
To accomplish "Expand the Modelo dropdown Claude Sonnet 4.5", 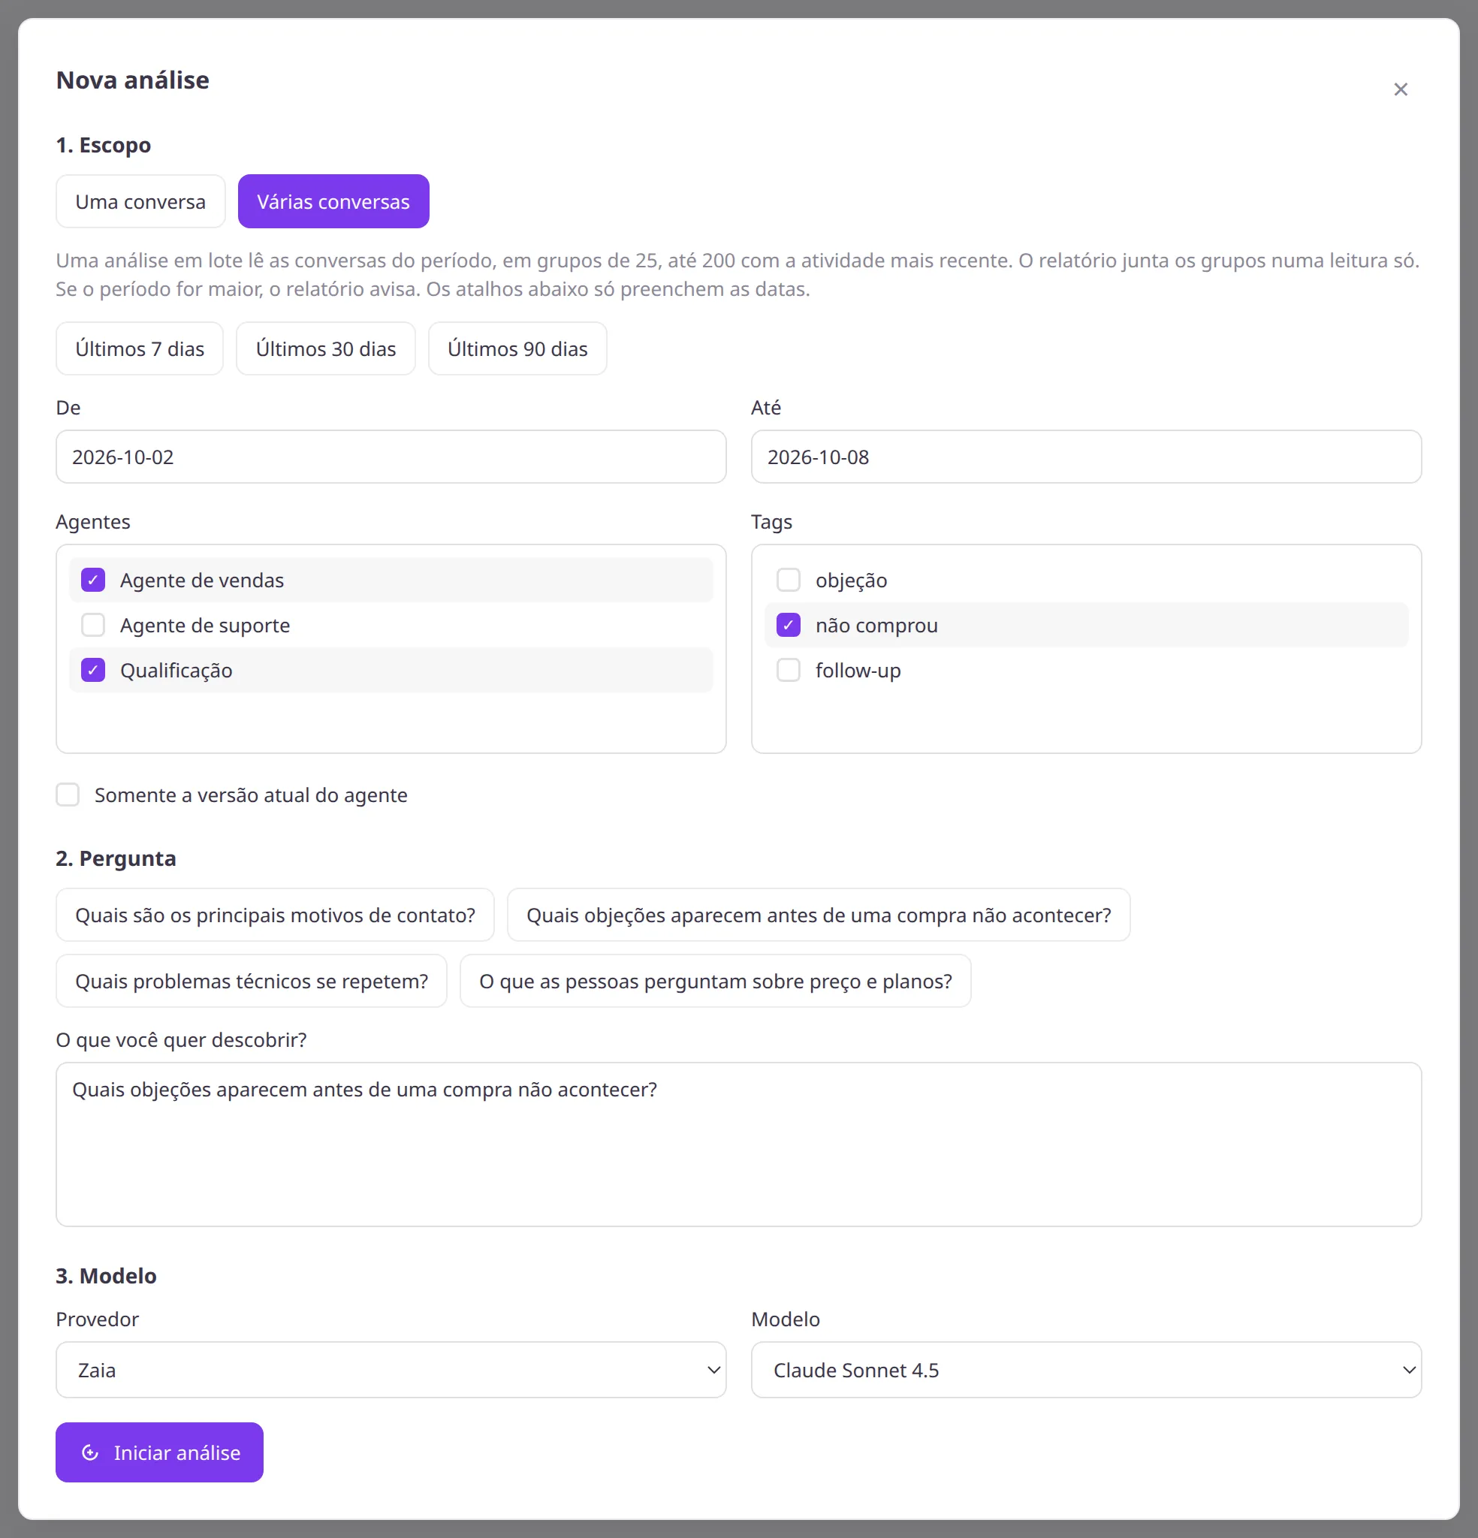I will click(x=1086, y=1370).
